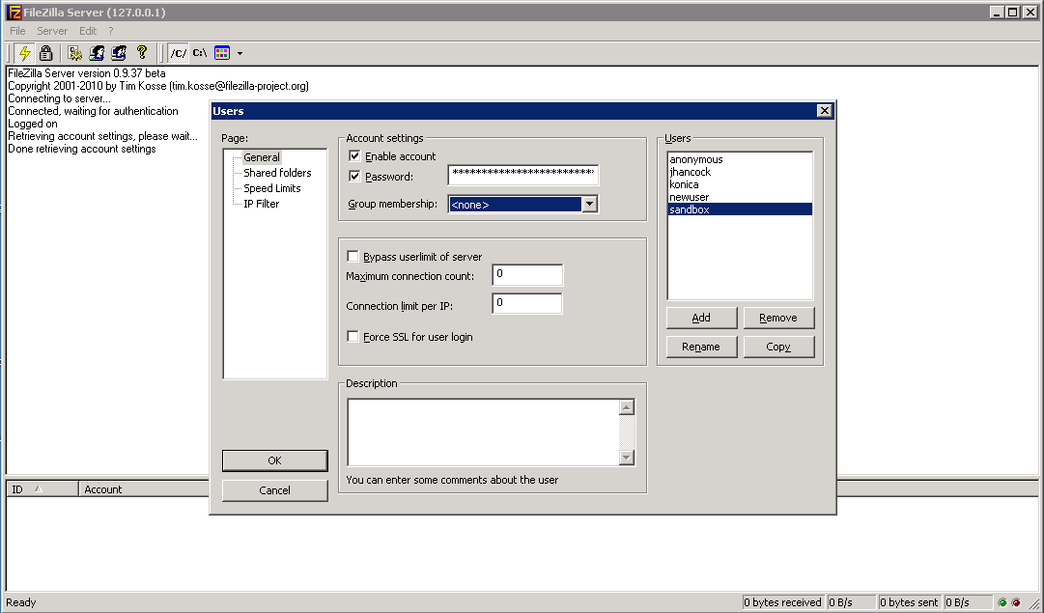Click Description scrollbar up arrow
Image resolution: width=1044 pixels, height=613 pixels.
(x=627, y=407)
